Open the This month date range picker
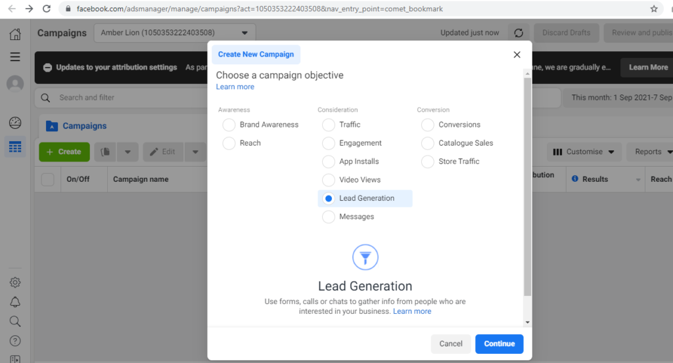 618,98
